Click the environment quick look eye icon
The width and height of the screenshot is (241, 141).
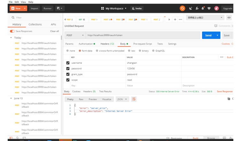229,18
